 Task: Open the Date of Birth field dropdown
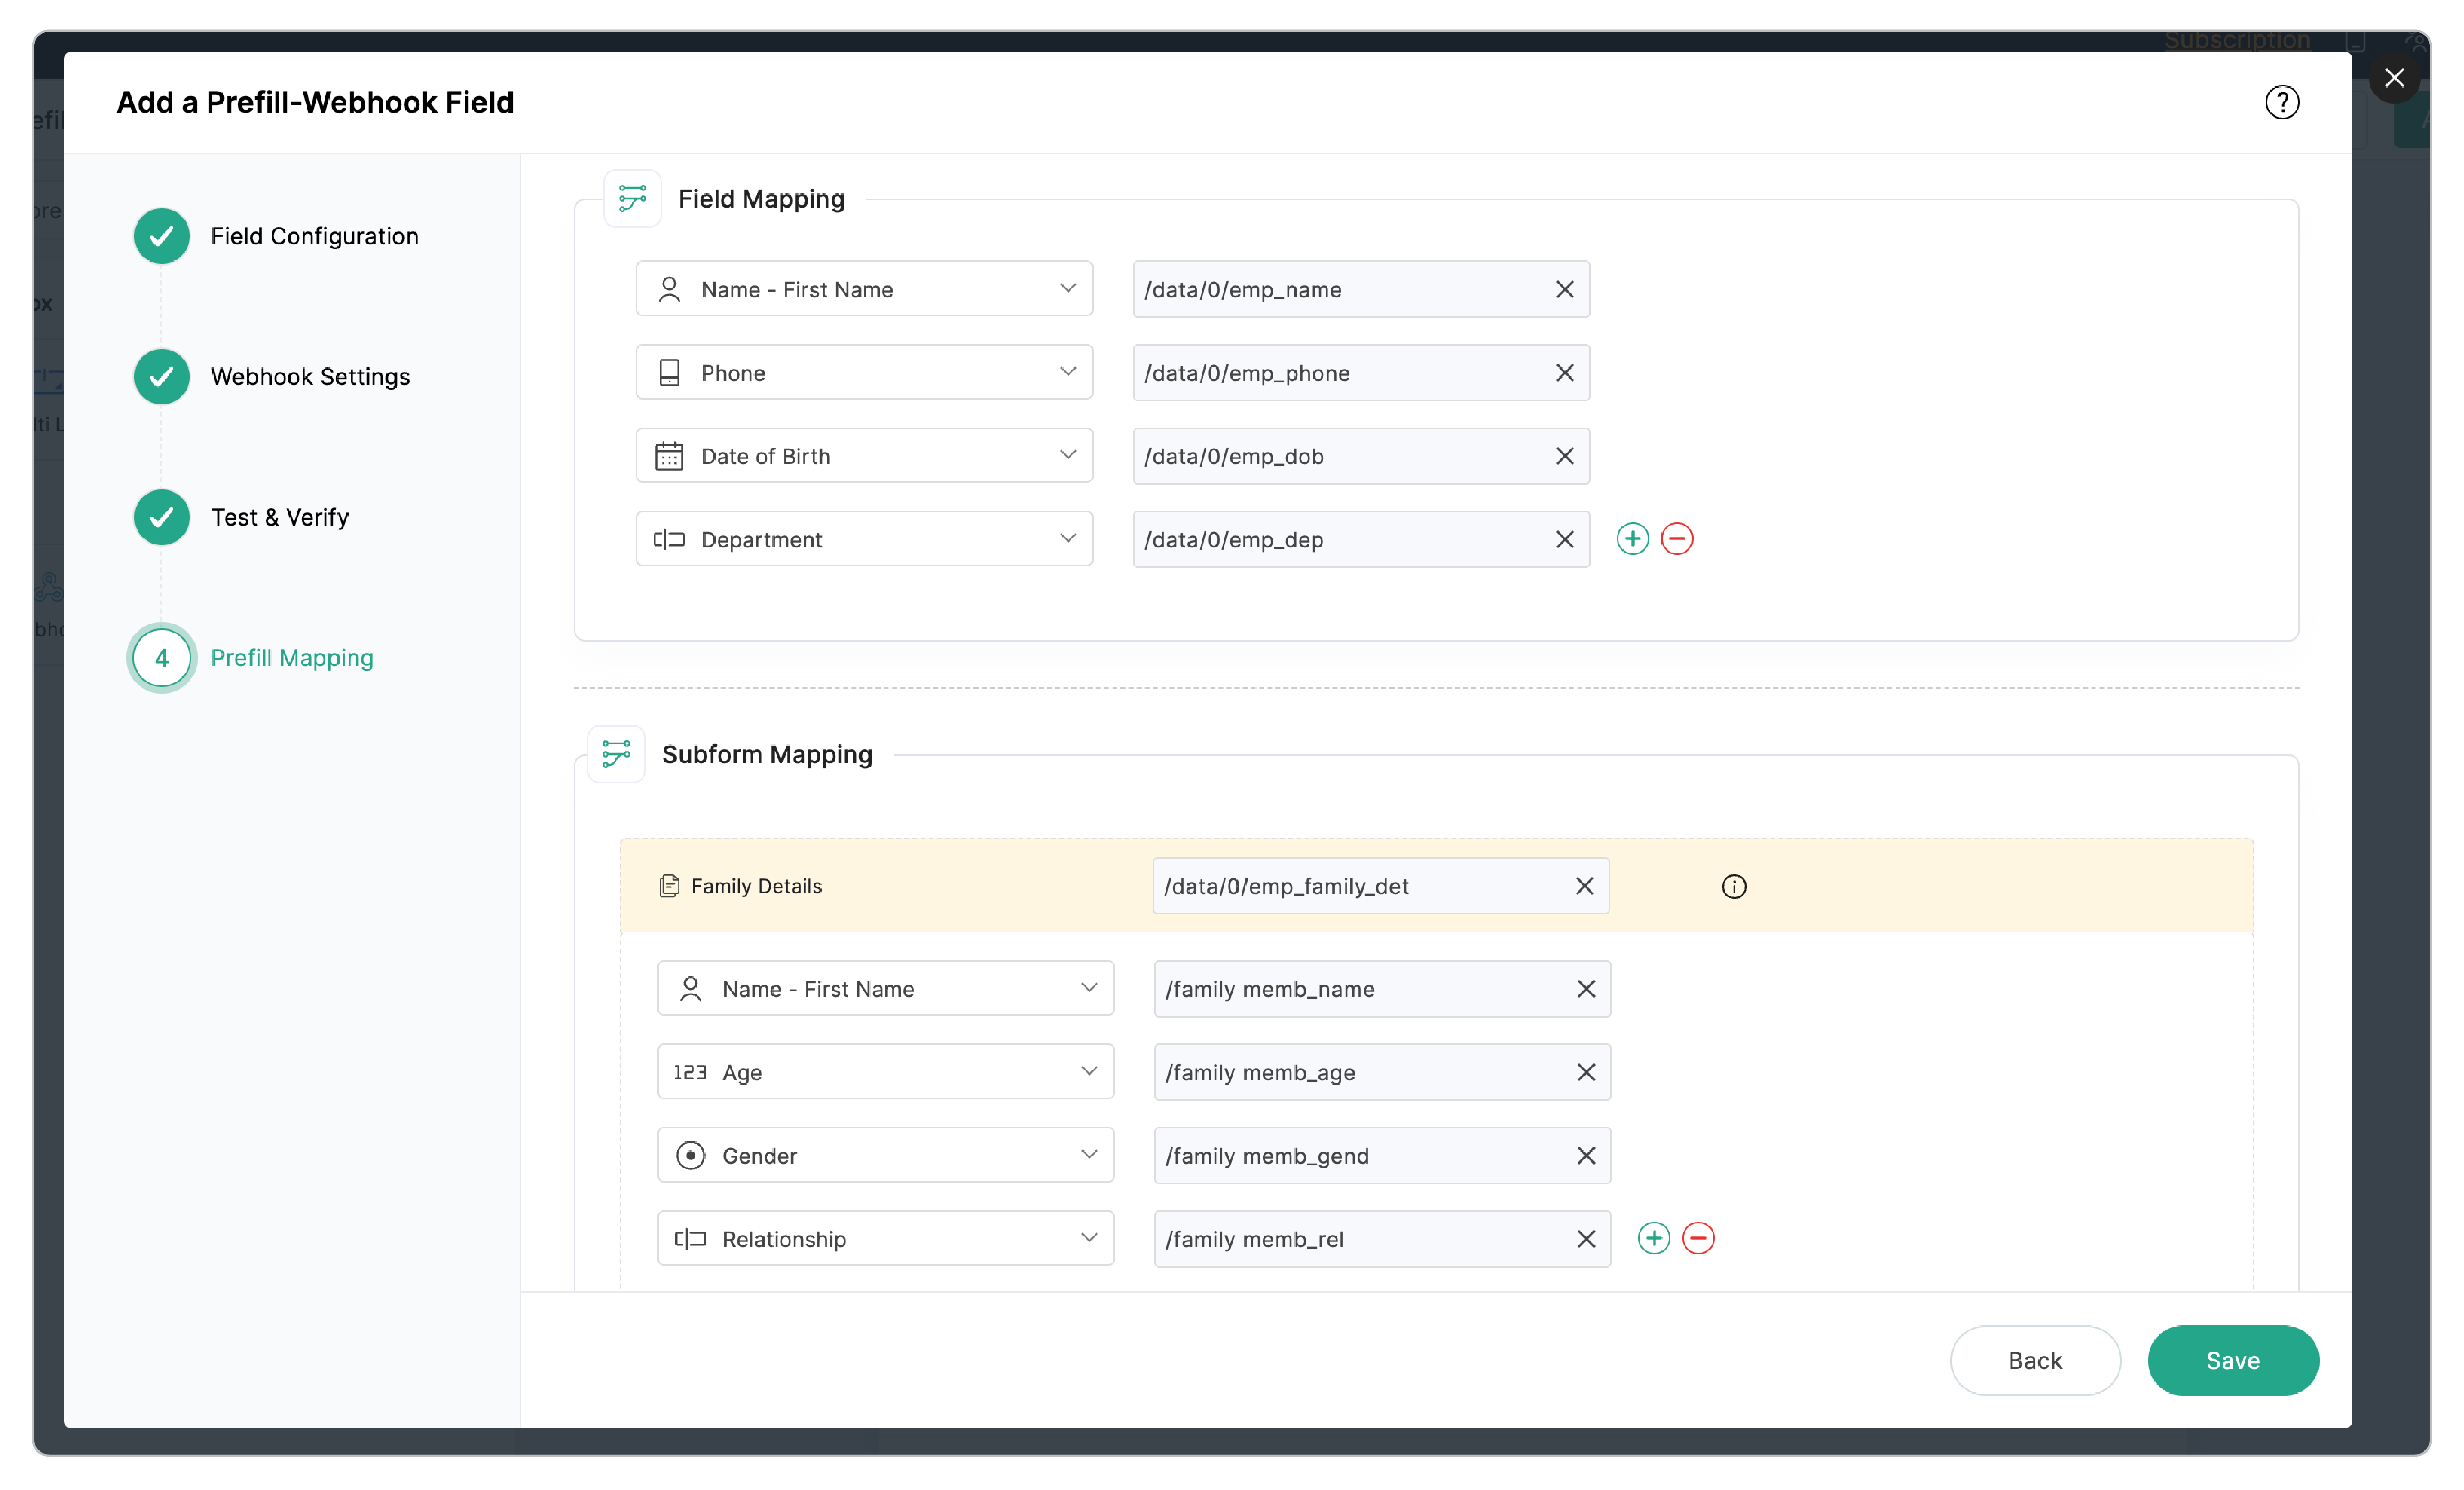(x=1067, y=455)
